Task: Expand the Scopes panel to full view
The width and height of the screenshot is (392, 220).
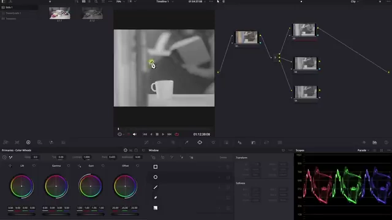Action: (x=382, y=150)
